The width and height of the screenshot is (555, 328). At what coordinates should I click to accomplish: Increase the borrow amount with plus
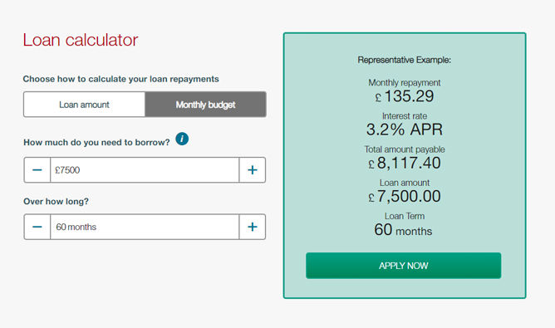pos(253,170)
